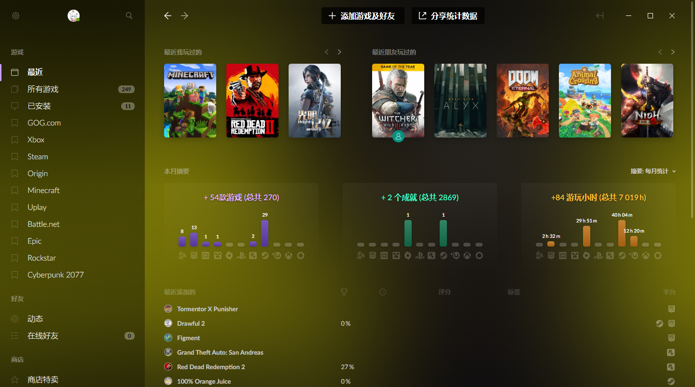Click the star icon beside 商店特卖

pyautogui.click(x=15, y=380)
